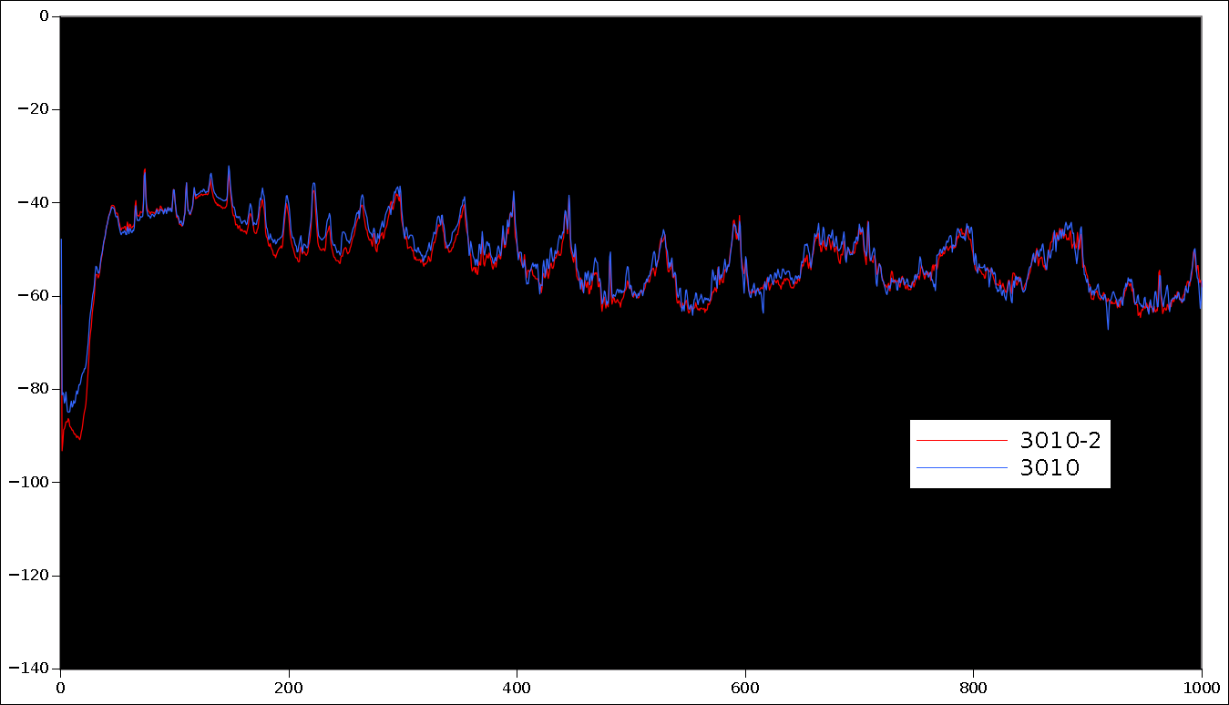
Task: Click the '3010-2' legend label
Action: [x=1060, y=441]
